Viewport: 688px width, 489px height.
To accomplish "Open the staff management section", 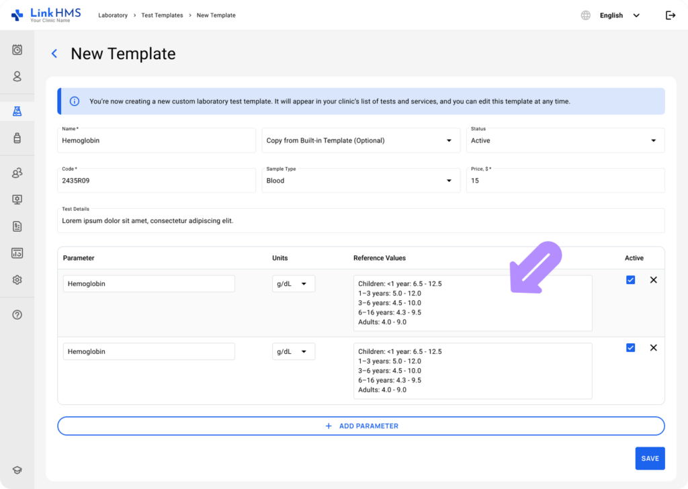I will [17, 173].
